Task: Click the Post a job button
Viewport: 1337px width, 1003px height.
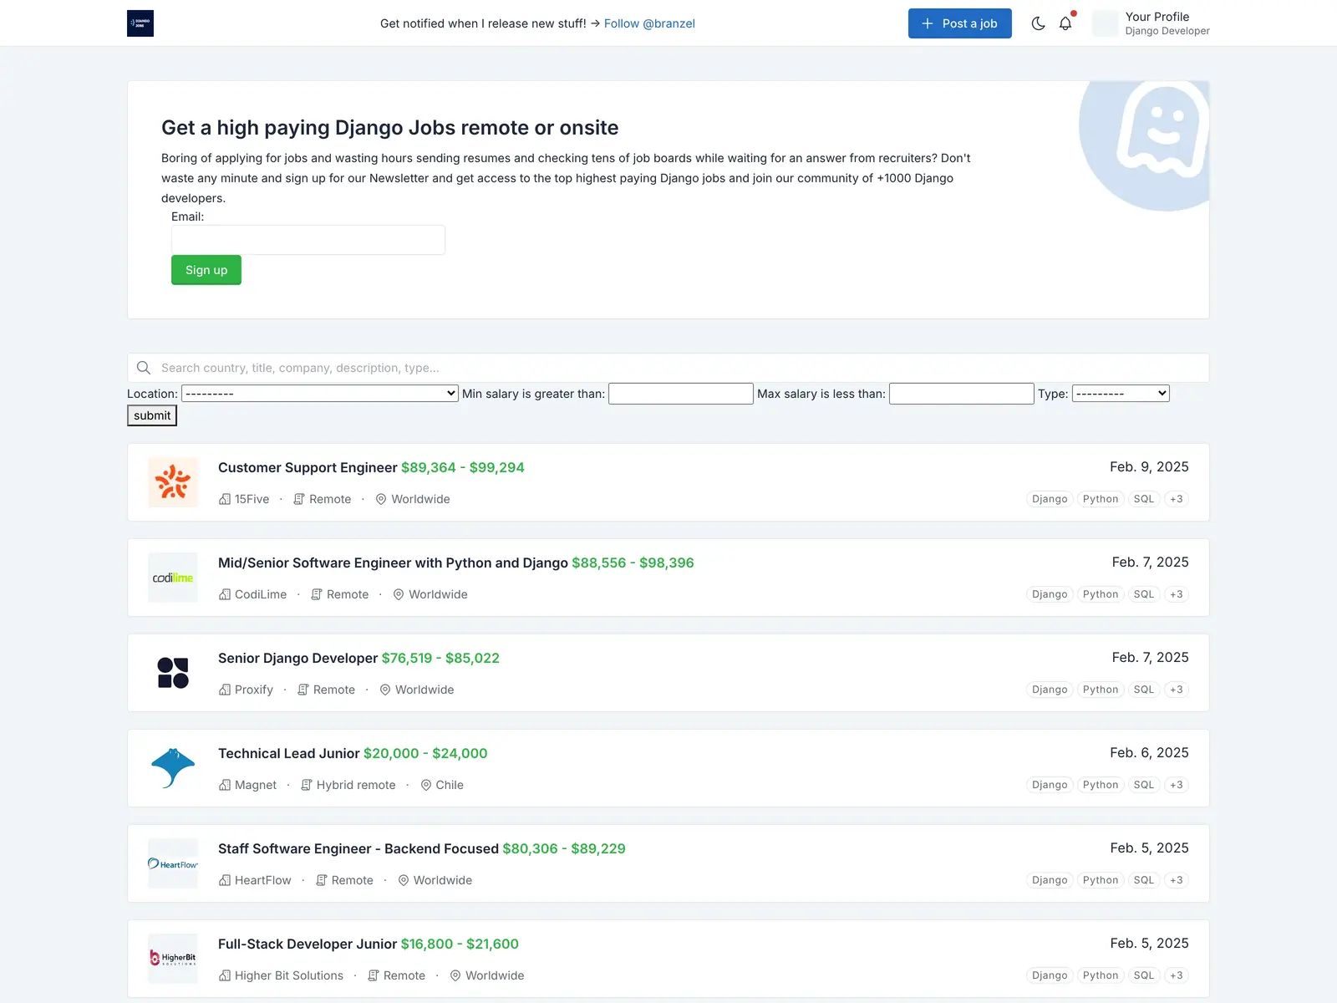Action: 960,23
